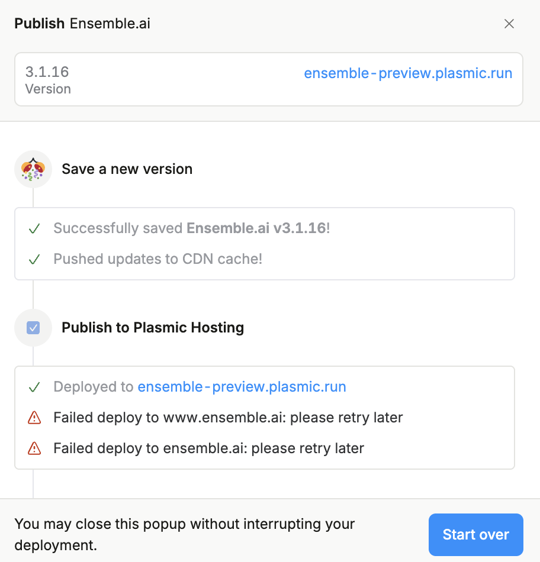Click the green checkmark beside Deployed to
The width and height of the screenshot is (540, 562).
(34, 387)
